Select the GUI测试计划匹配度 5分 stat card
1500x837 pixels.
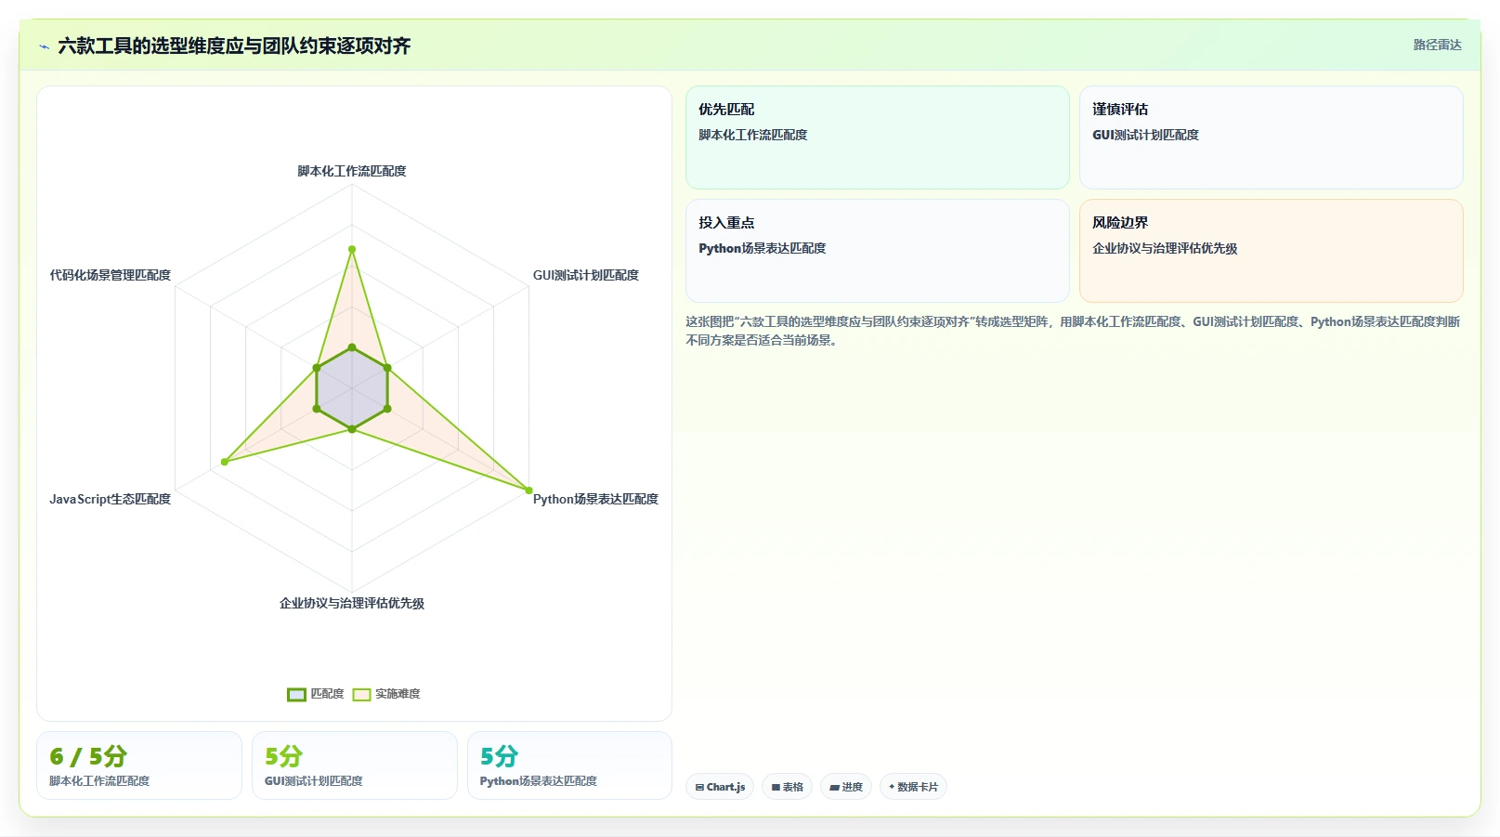click(355, 765)
